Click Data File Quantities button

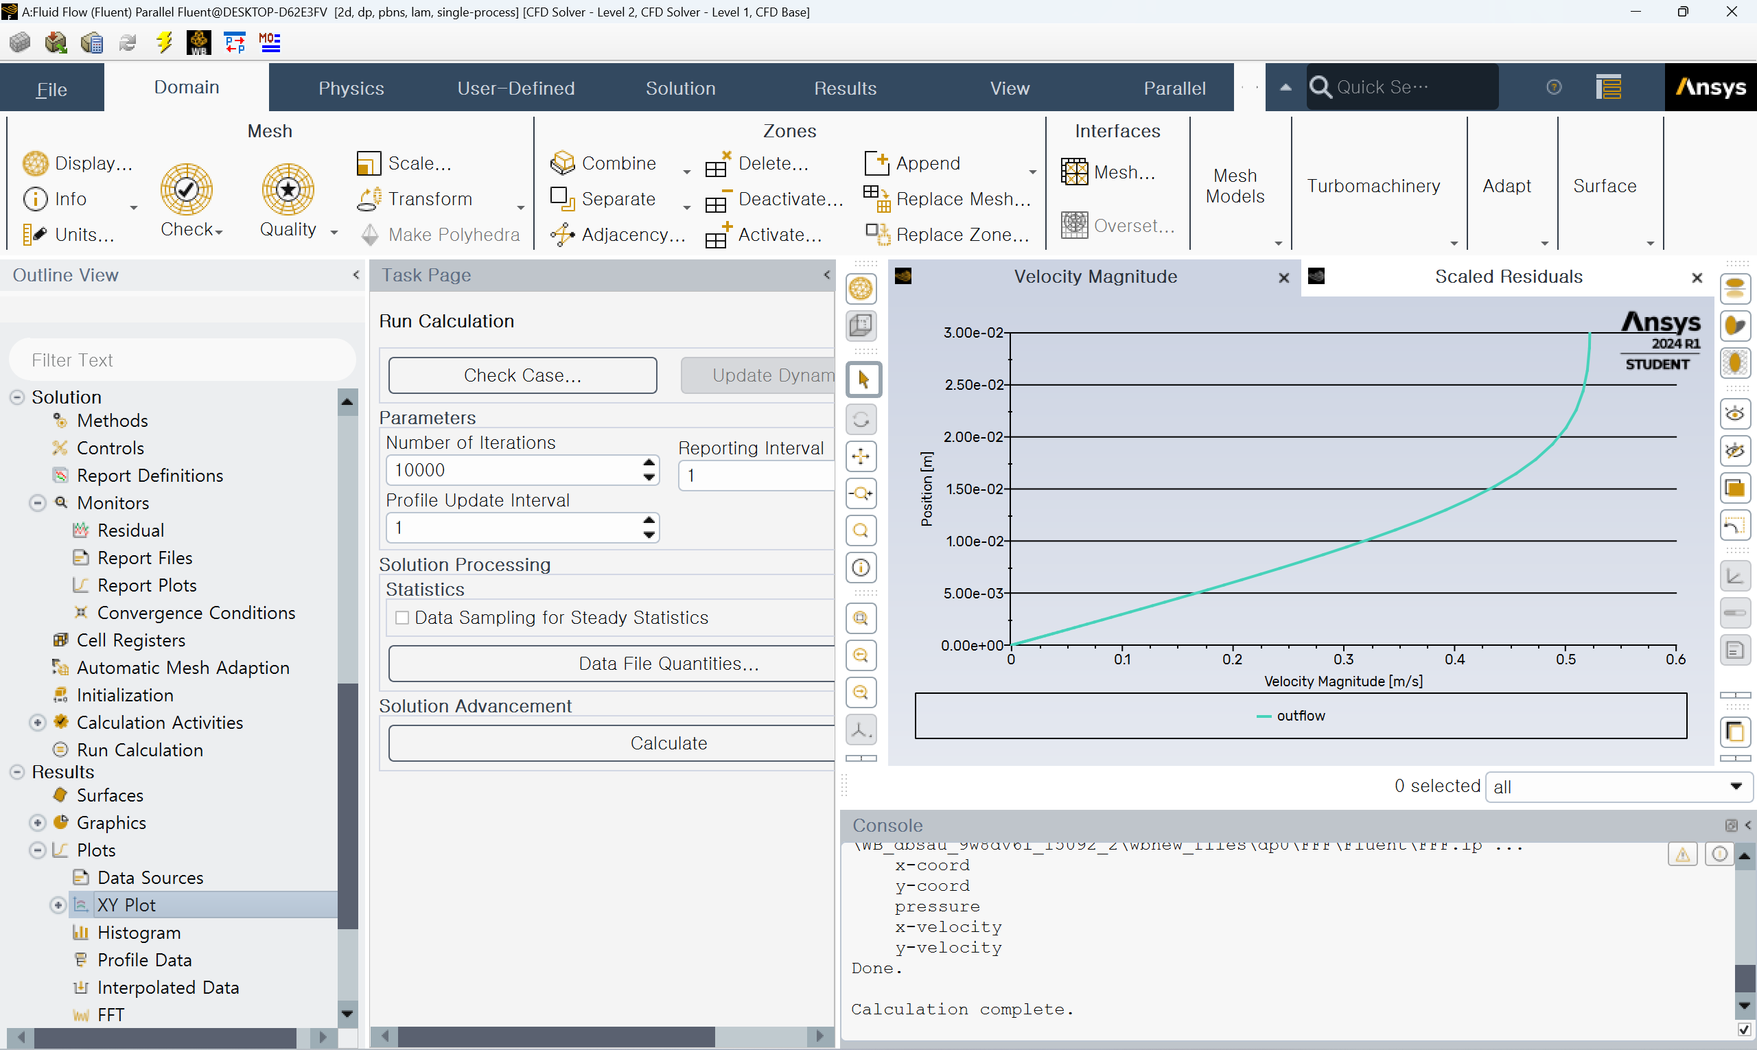(613, 664)
